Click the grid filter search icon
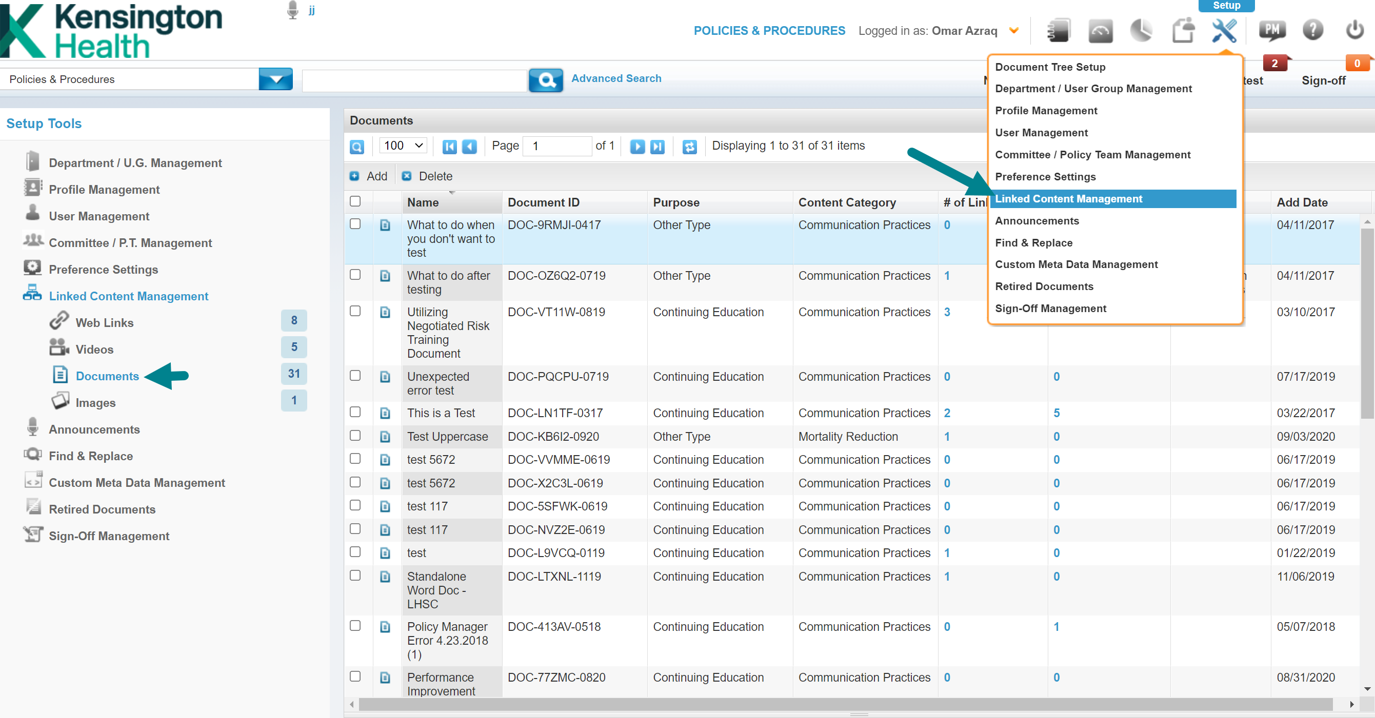The image size is (1375, 718). tap(356, 146)
